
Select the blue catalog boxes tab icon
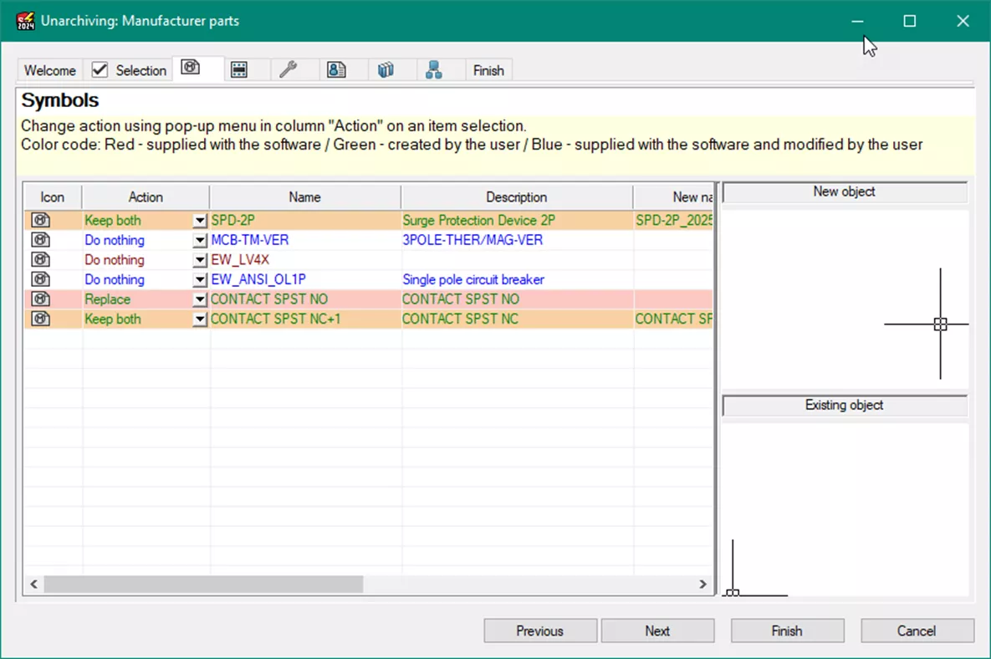[x=386, y=69]
